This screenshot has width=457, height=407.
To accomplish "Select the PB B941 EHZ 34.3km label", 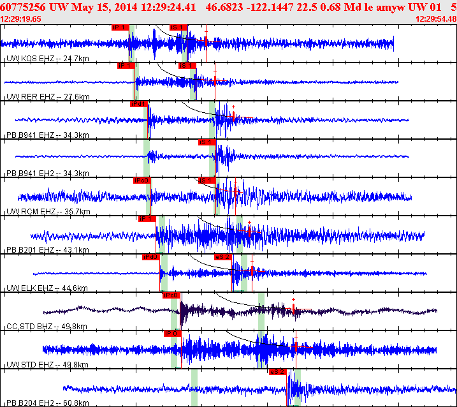I will (48, 135).
